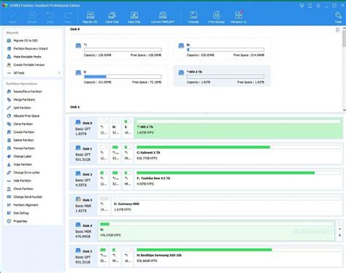The height and width of the screenshot is (273, 346).
Task: Click the Windows 11 toolbar icon
Action: (239, 18)
